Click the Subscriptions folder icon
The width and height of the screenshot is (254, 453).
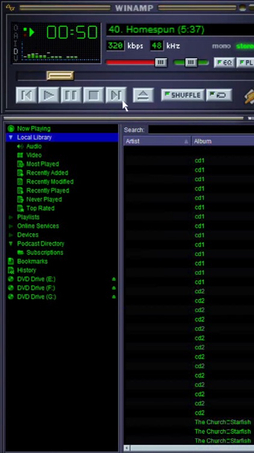tap(20, 252)
